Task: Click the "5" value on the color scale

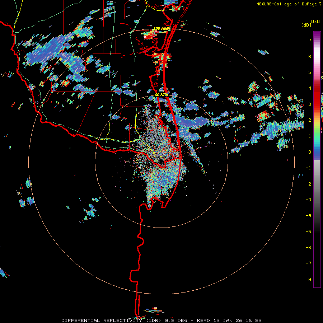Action: tap(310, 72)
